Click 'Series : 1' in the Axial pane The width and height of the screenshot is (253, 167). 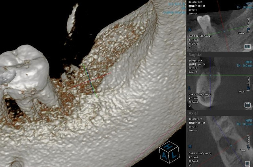pos(193,131)
